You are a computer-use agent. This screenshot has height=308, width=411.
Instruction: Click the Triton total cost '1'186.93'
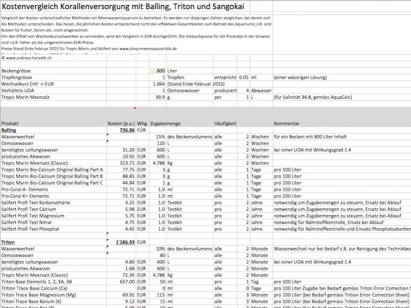tap(125, 242)
